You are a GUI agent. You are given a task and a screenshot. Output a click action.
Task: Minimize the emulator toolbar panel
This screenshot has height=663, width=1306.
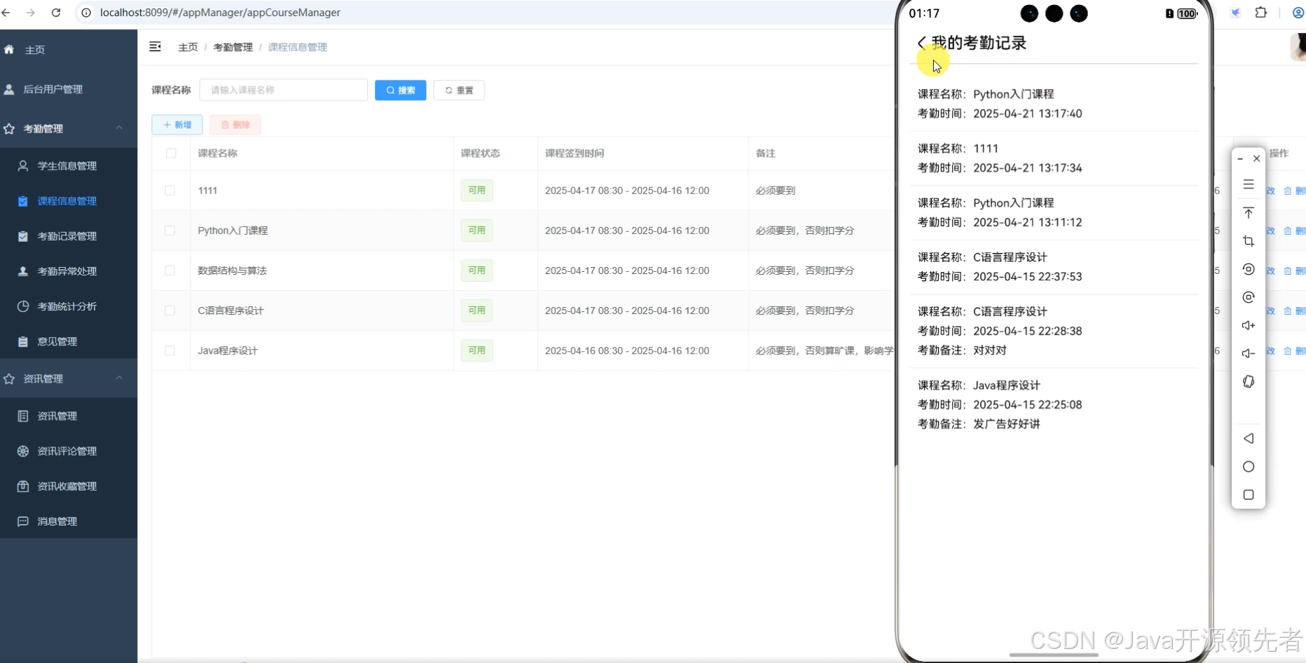[1240, 159]
